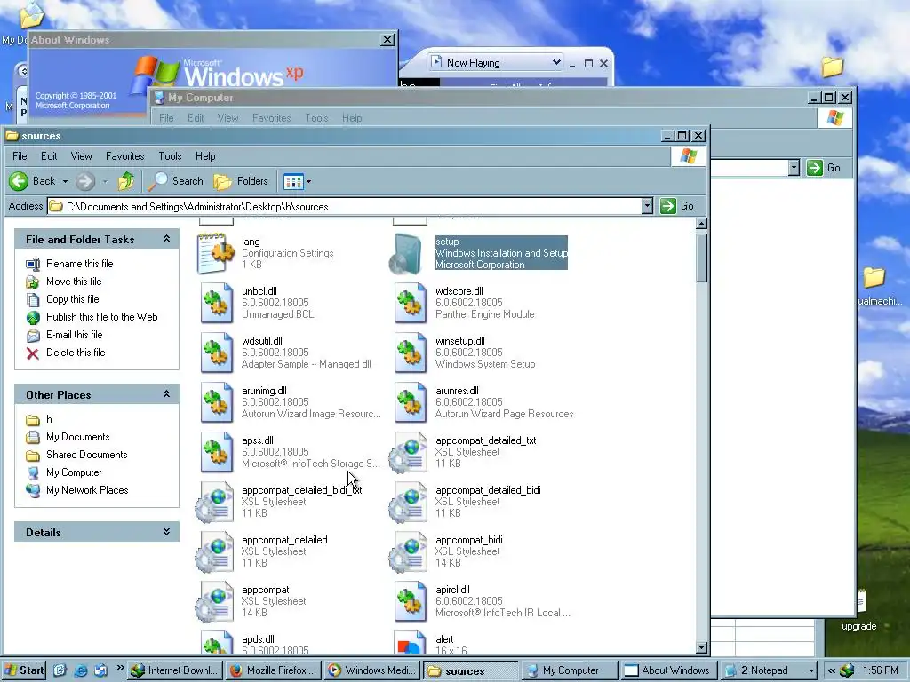Click Copy this file
Screen dimensions: 910x682
pos(73,299)
